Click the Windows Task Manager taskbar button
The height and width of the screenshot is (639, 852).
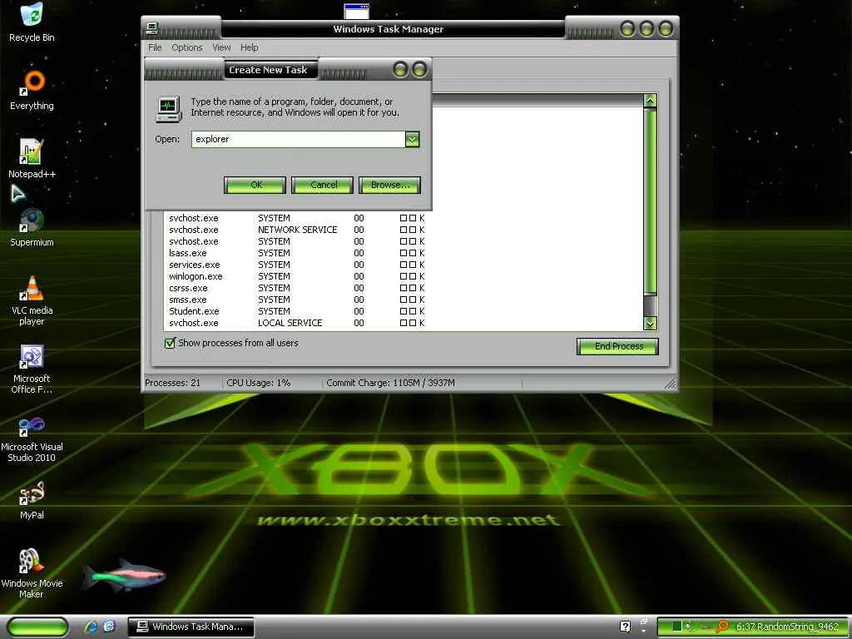[x=191, y=627]
